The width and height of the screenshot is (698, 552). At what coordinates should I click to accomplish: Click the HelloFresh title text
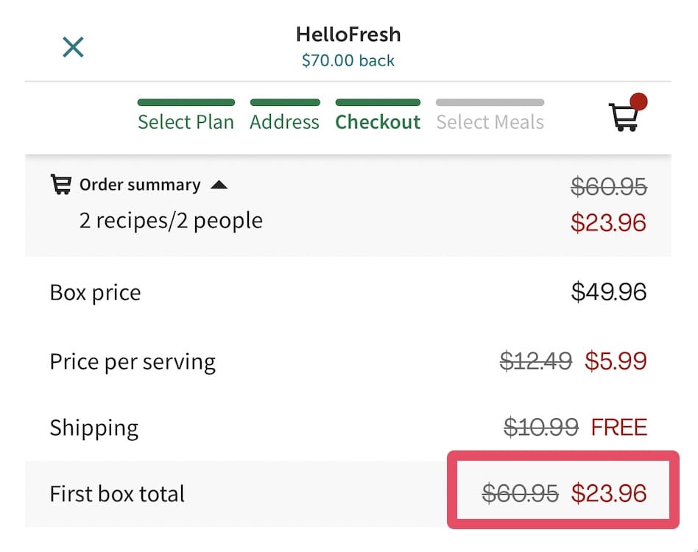348,34
